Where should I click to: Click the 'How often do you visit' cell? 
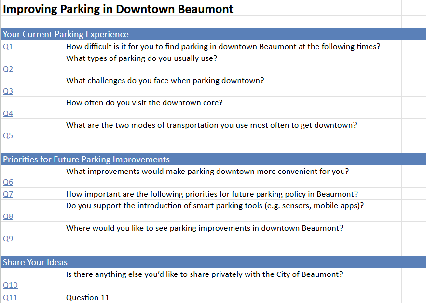pos(144,103)
